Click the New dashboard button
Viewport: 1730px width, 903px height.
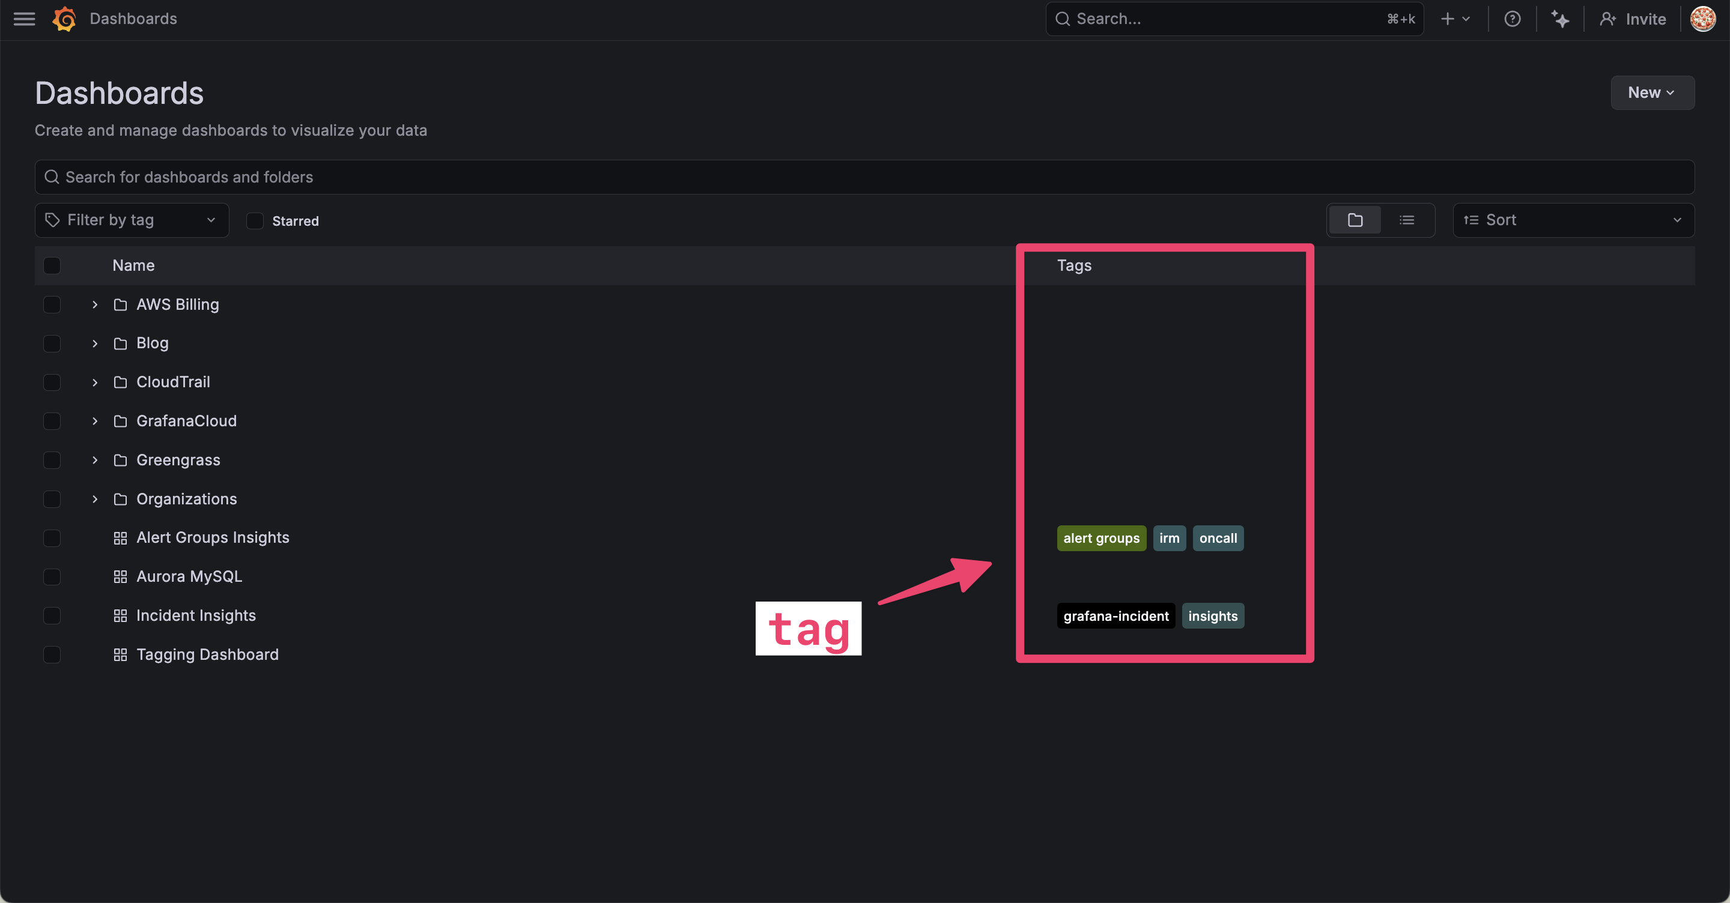click(x=1651, y=92)
